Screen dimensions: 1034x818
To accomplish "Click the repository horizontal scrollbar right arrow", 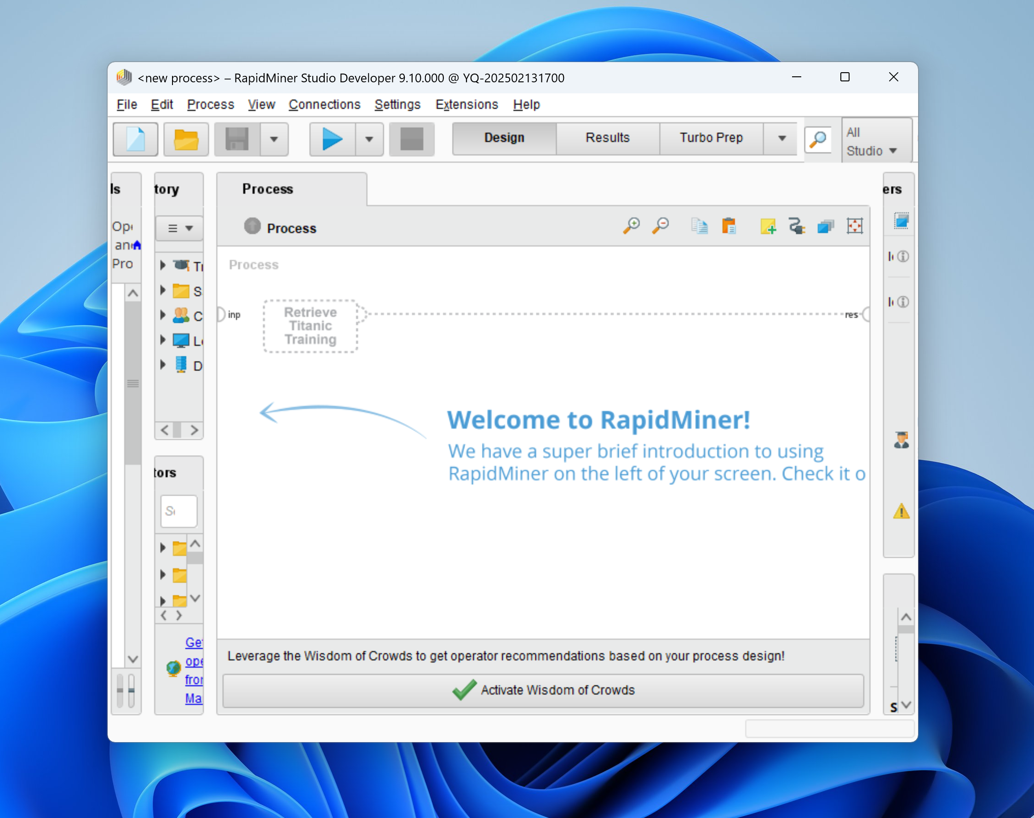I will (194, 430).
